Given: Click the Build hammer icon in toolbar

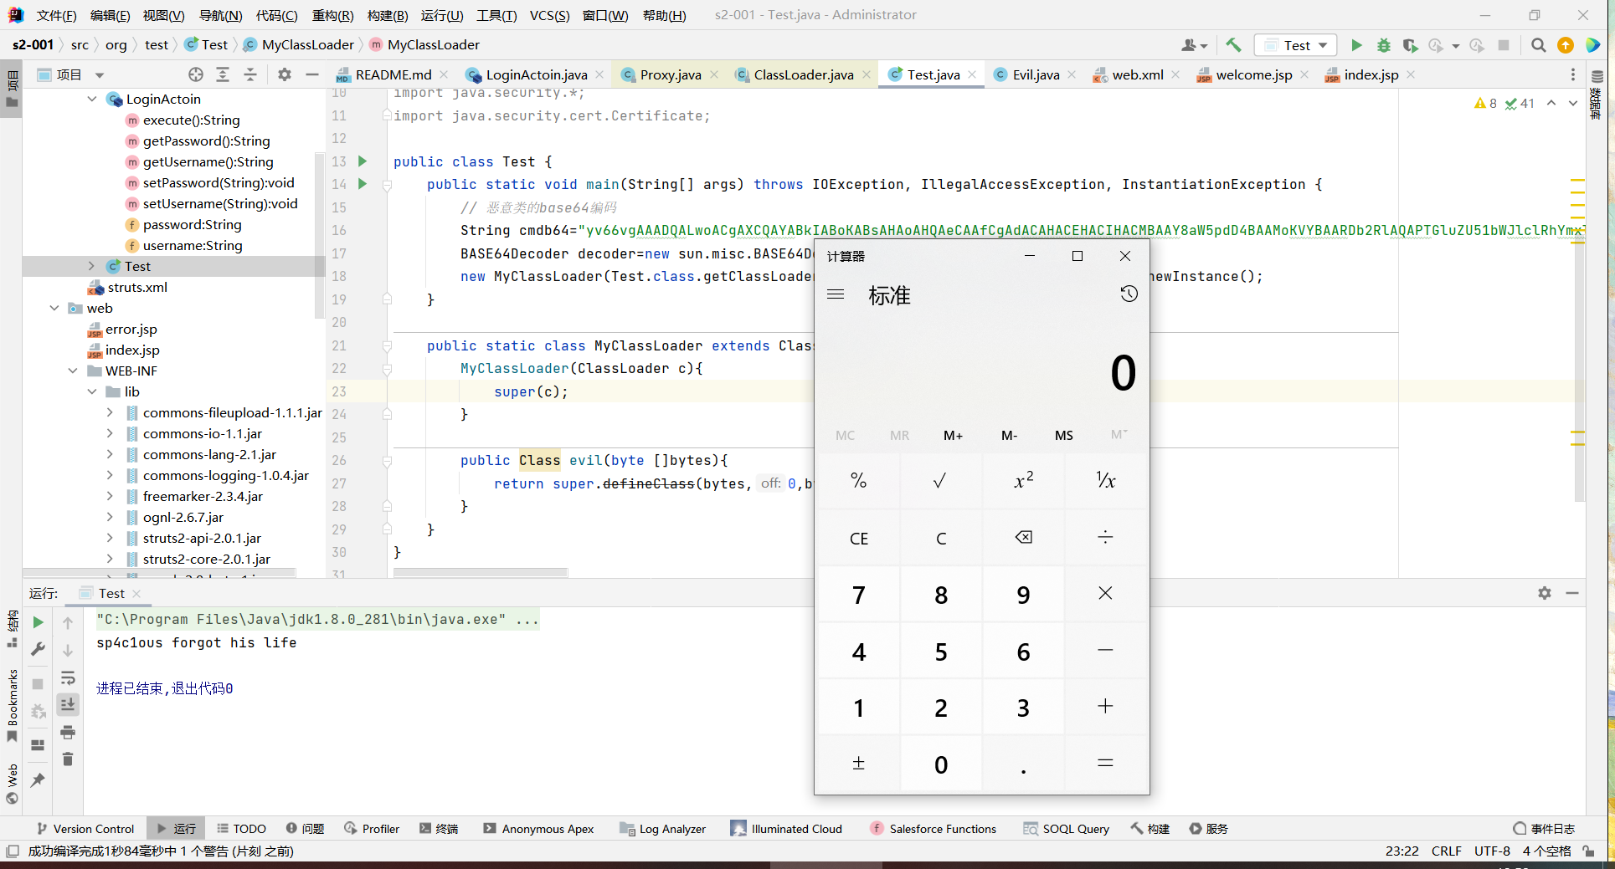Looking at the screenshot, I should point(1233,45).
